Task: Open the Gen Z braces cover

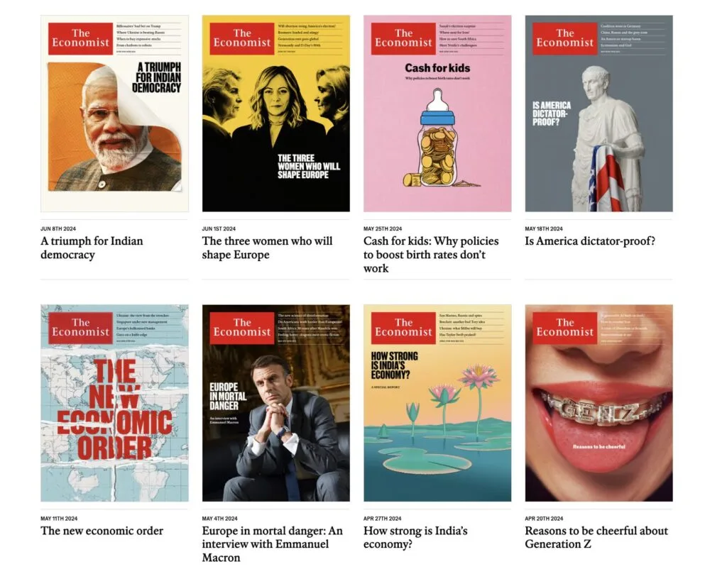Action: [598, 403]
